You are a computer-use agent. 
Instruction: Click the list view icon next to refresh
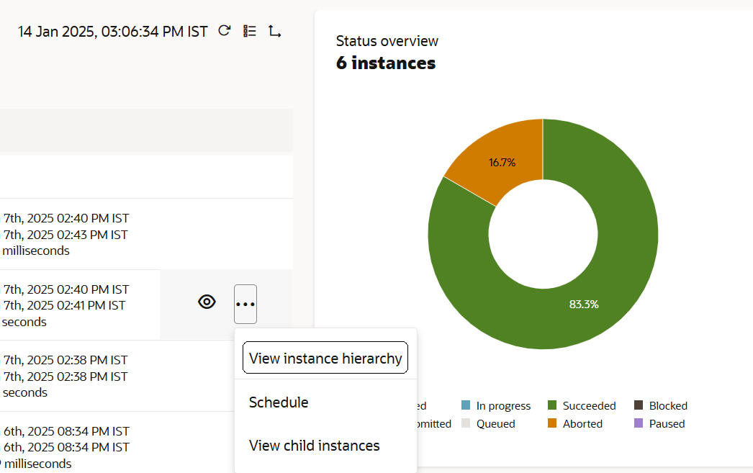tap(250, 31)
